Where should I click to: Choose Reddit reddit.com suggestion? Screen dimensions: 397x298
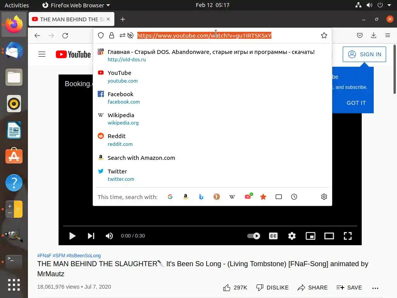tap(212, 140)
